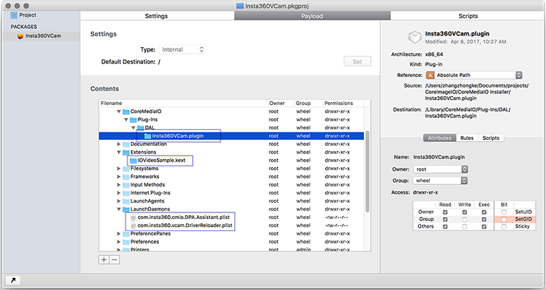Open the Owner root dropdown
Image resolution: width=546 pixels, height=290 pixels.
pyautogui.click(x=440, y=169)
